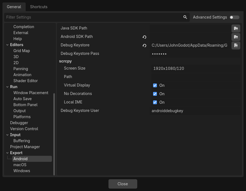Viewport: 246px width, 191px height.
Task: Select Completion in the tree
Action: (24, 27)
